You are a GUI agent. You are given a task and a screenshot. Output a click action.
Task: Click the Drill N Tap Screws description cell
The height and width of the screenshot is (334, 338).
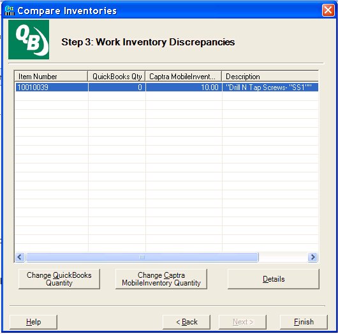[270, 87]
